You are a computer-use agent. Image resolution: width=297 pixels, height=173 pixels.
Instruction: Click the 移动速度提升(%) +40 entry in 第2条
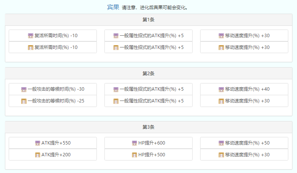pos(247,90)
